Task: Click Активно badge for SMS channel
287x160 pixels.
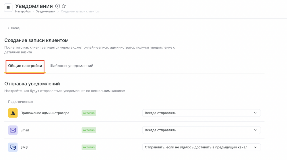Action: point(89,147)
